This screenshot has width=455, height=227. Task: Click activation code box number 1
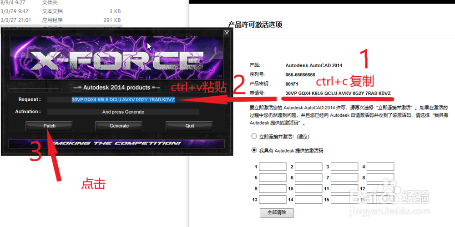pyautogui.click(x=273, y=167)
